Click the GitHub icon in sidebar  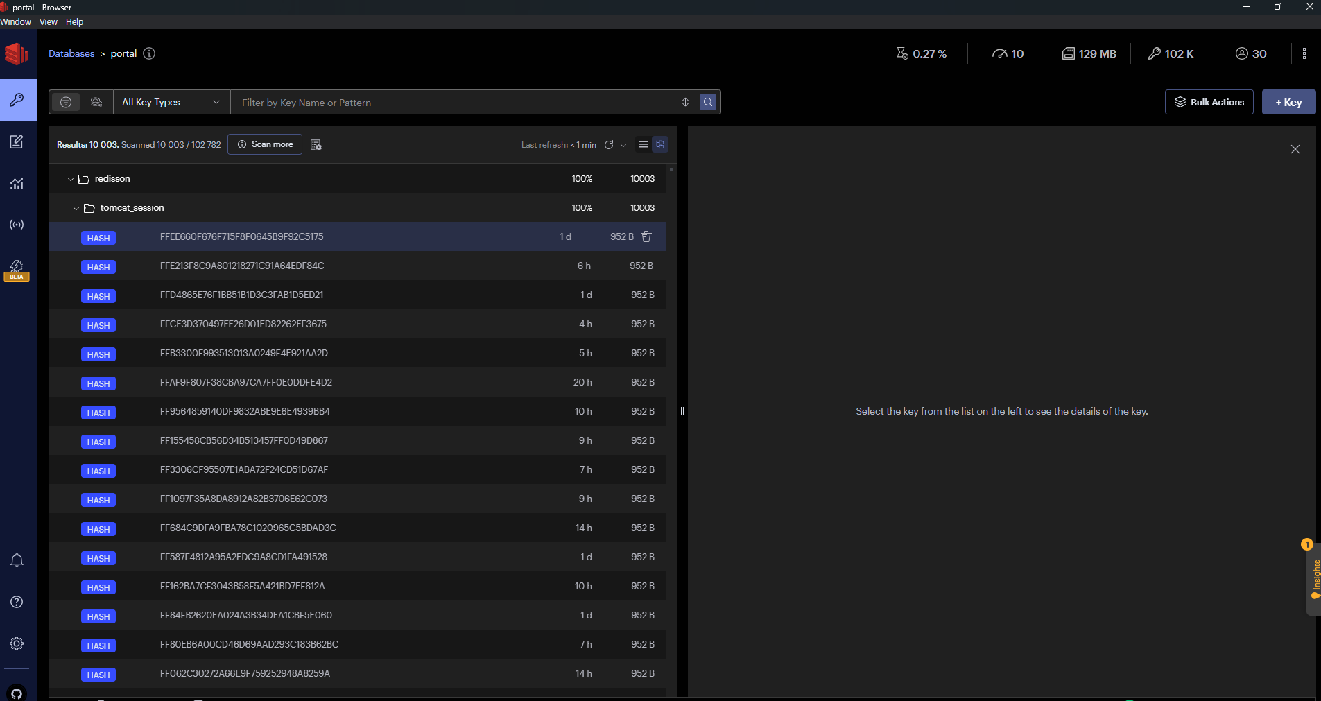[17, 693]
